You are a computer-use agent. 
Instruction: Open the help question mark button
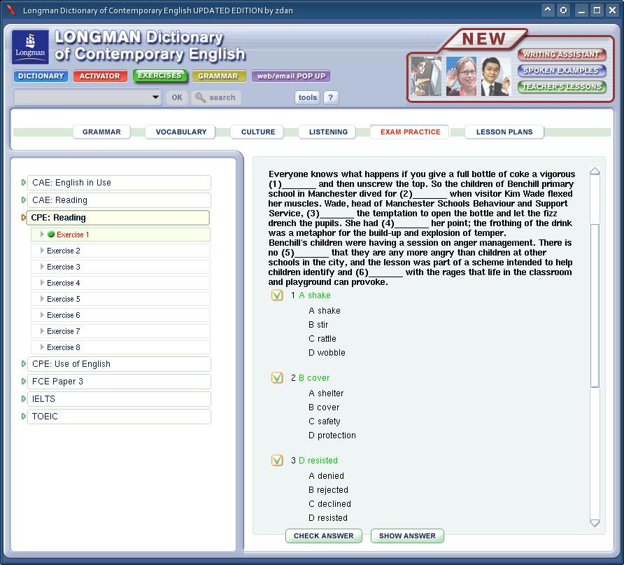tap(331, 97)
